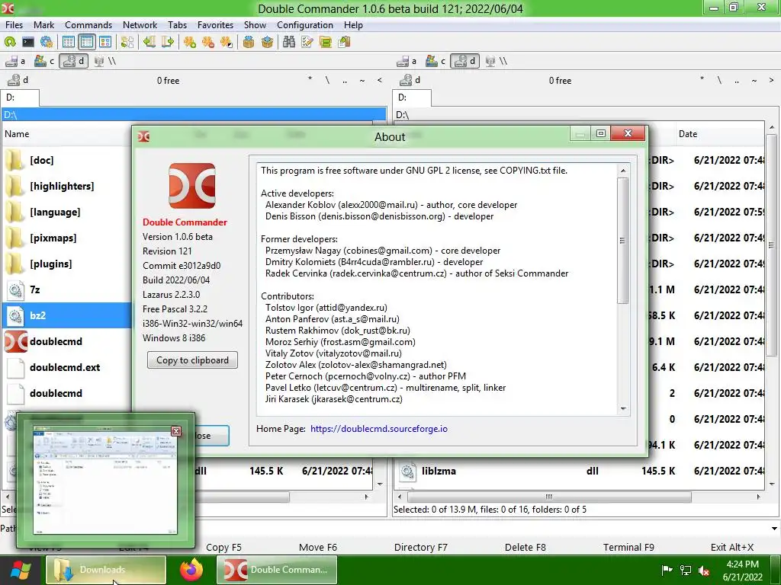Switch to Full columns view icon

pos(87,43)
